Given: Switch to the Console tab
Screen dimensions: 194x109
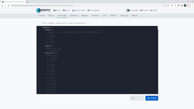Looking at the screenshot, I should (42, 15).
